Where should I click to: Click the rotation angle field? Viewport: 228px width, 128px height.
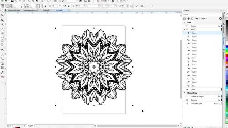pos(55,6)
